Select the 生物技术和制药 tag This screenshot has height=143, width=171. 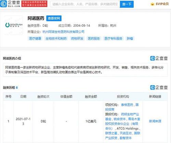click(x=56, y=39)
